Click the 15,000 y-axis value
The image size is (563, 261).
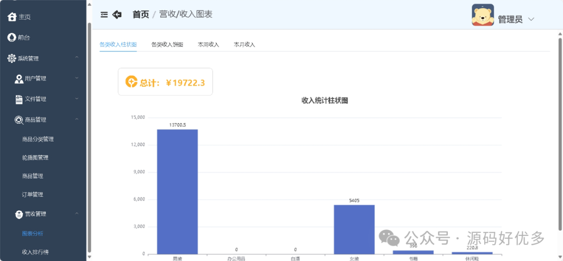(139, 117)
